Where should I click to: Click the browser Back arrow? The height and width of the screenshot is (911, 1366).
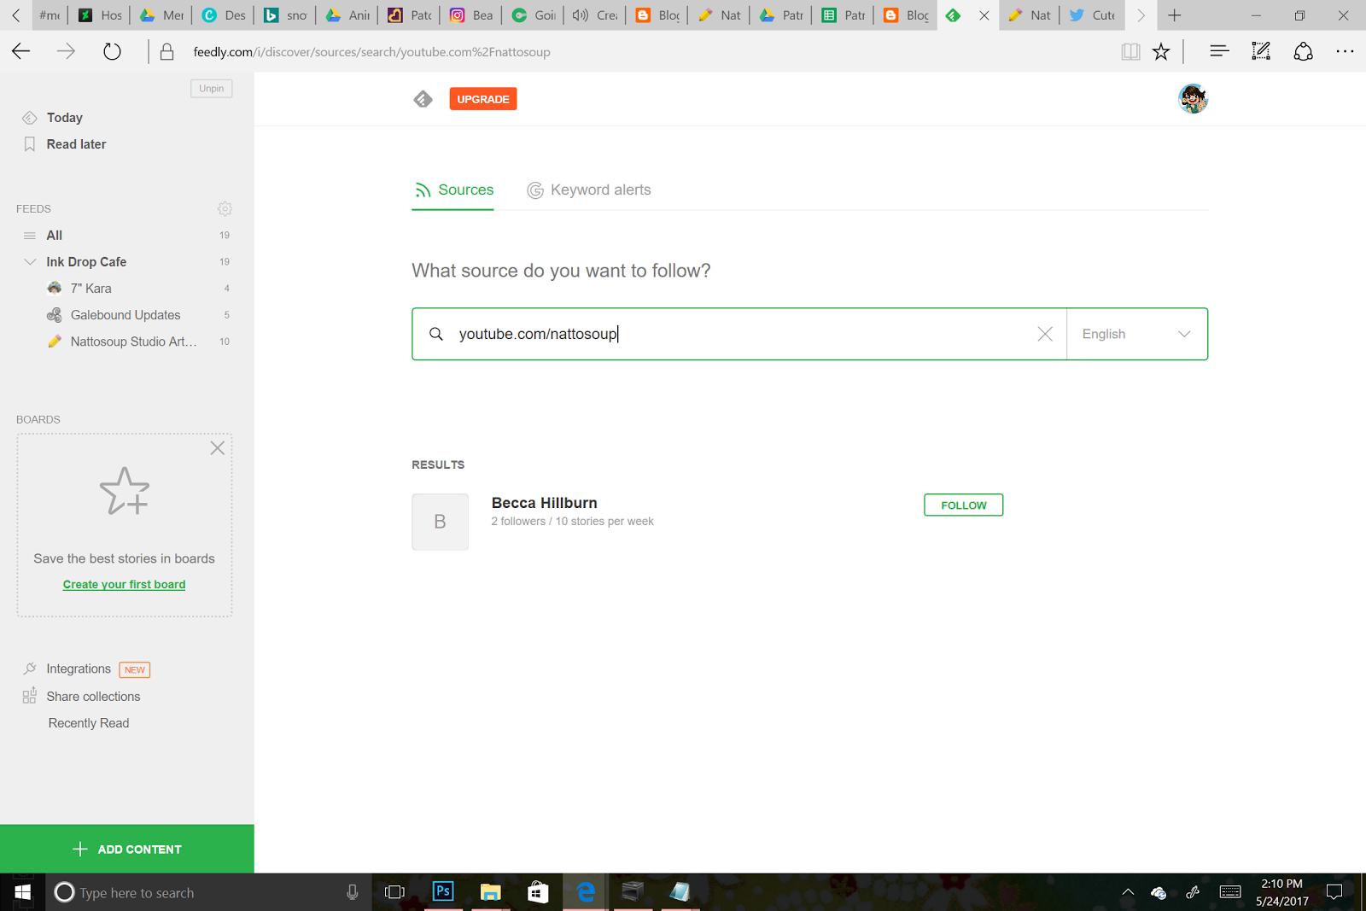pyautogui.click(x=21, y=51)
